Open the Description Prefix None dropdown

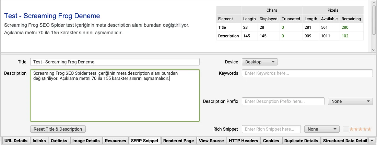[350, 101]
